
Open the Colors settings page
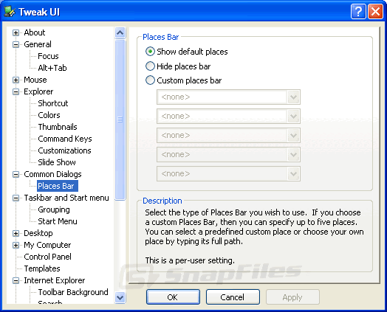[49, 115]
